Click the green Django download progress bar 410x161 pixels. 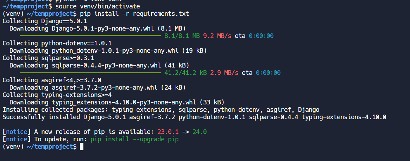[90, 36]
